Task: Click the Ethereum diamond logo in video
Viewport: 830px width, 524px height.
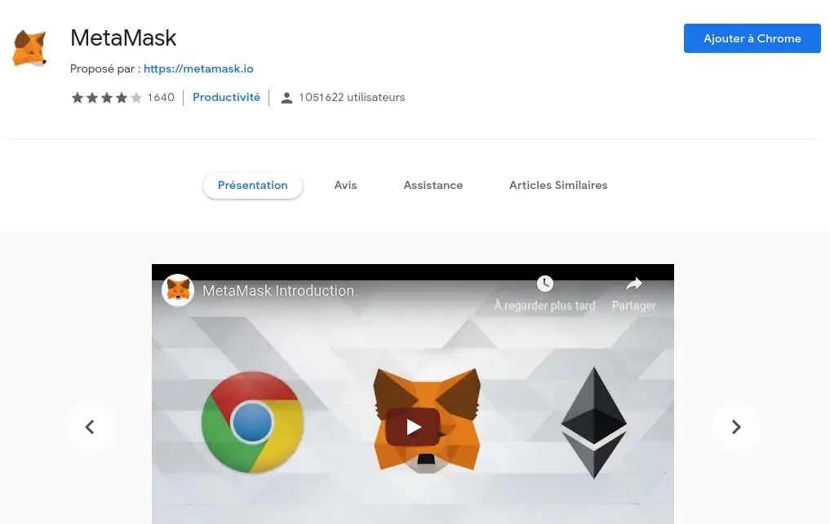Action: 594,422
